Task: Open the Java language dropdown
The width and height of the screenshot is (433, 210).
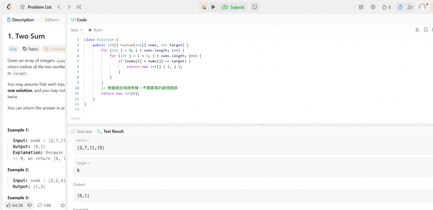Action: click(x=77, y=30)
